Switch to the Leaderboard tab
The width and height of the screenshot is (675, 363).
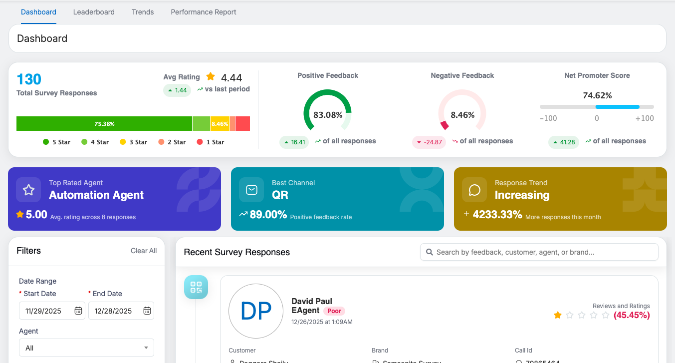pos(94,12)
